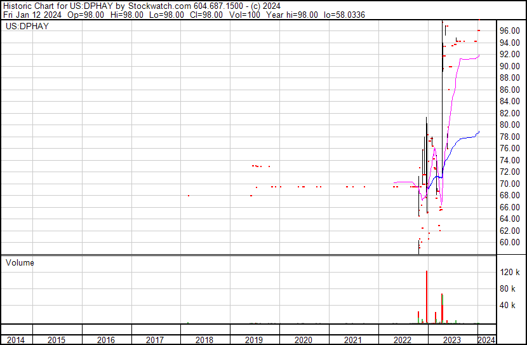Click the 96.00 price axis label
The image size is (527, 345).
click(x=510, y=30)
